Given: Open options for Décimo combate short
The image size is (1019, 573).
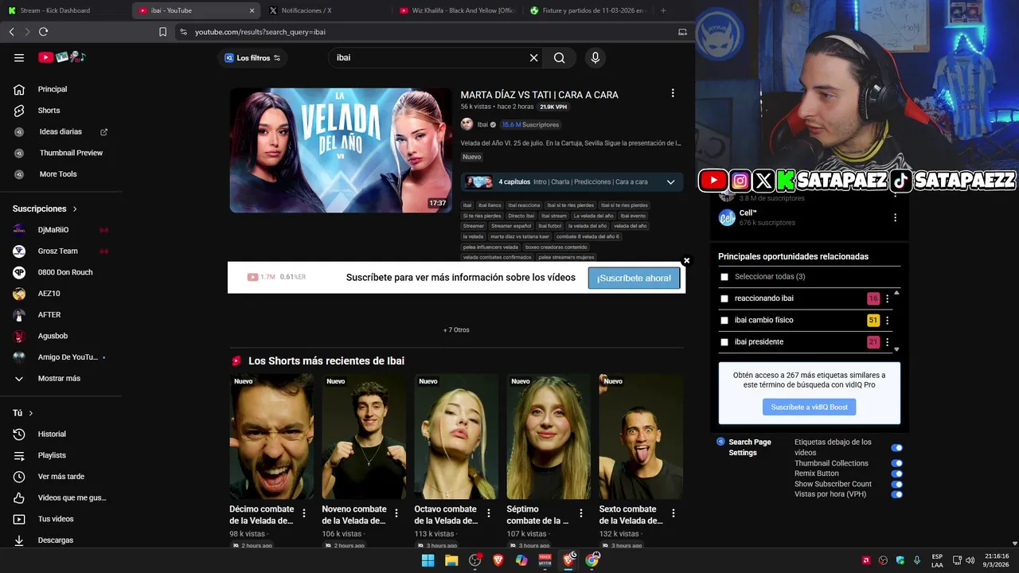Looking at the screenshot, I should 304,514.
